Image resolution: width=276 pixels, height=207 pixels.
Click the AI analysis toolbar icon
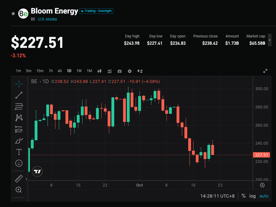140,71
